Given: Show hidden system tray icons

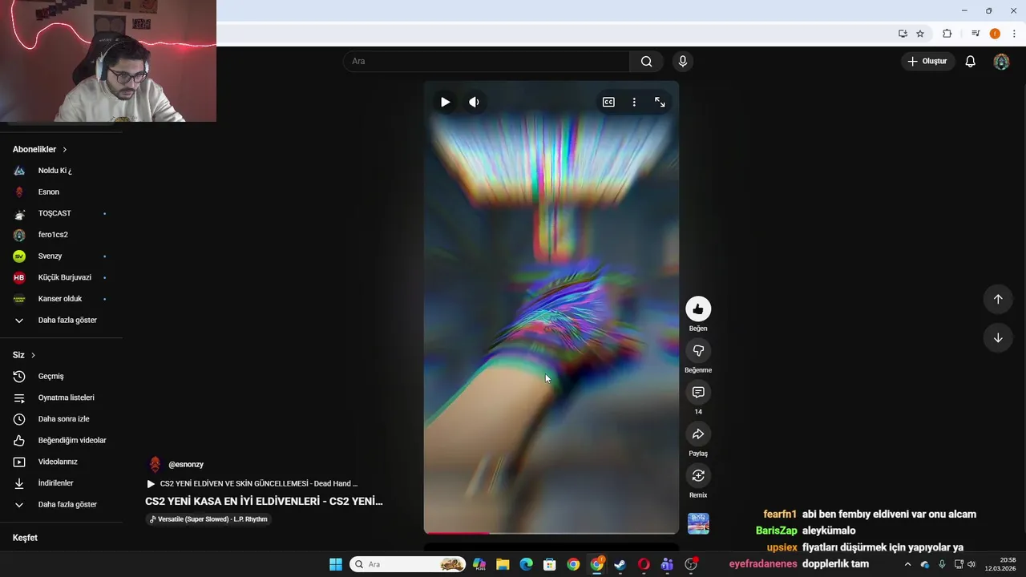Looking at the screenshot, I should (907, 564).
